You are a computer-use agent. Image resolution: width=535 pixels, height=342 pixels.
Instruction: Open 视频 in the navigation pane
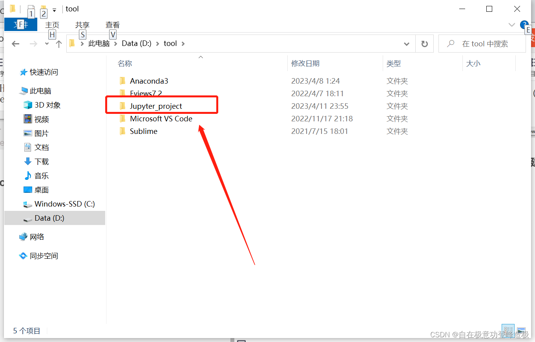click(x=42, y=119)
